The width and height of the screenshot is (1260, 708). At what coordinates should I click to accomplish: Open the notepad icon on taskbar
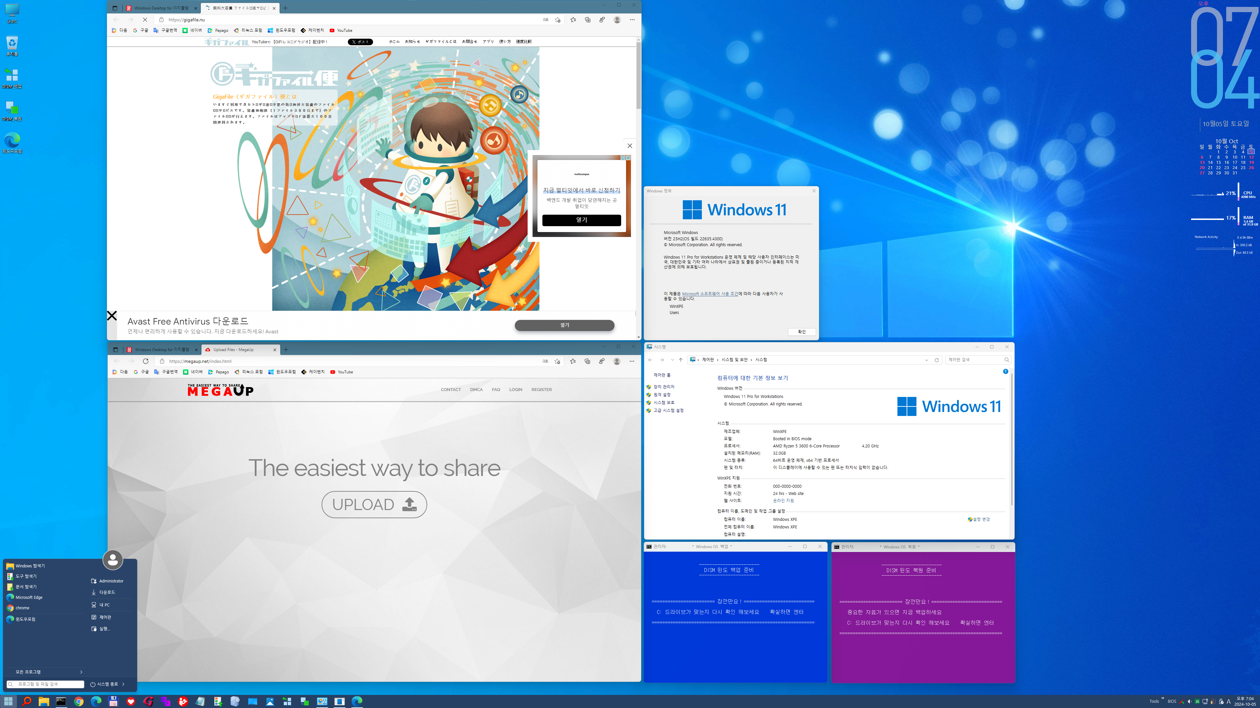[x=200, y=701]
